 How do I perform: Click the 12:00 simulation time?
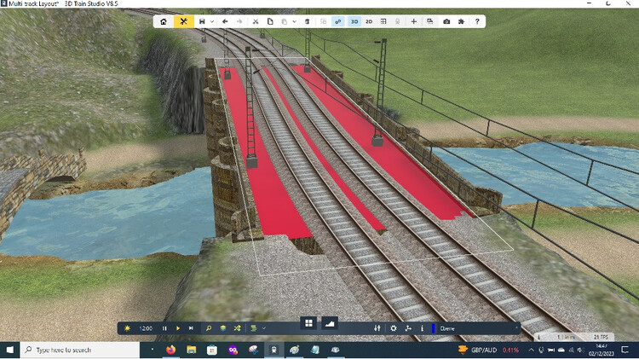[x=146, y=328]
